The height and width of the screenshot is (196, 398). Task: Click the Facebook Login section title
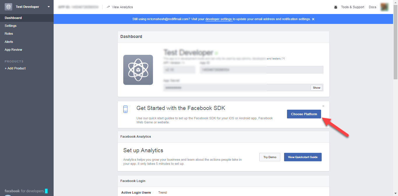pyautogui.click(x=133, y=181)
